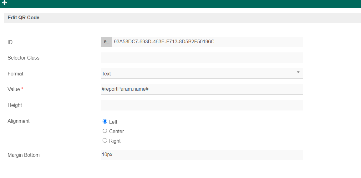Click the Left alignment label text
Viewport: 361px width, 178px height.
(113, 122)
